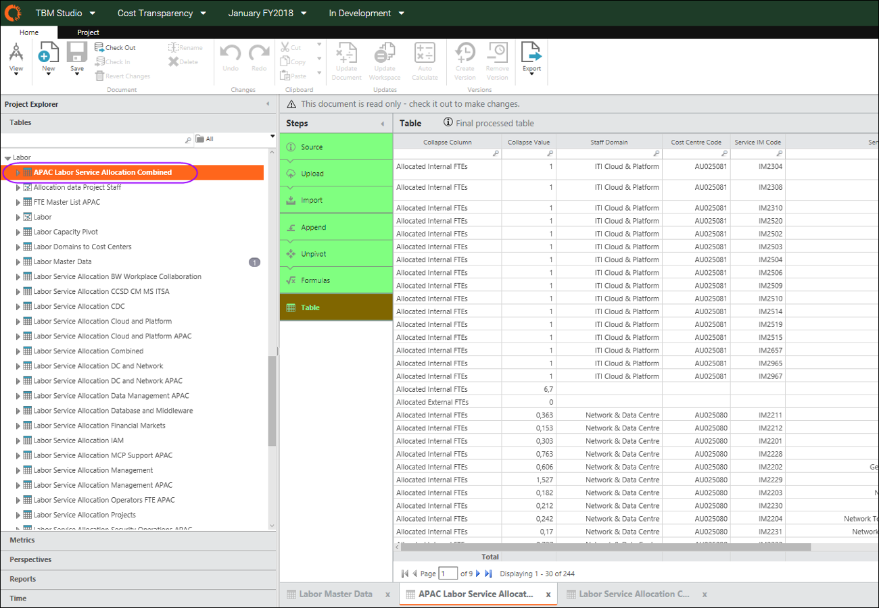
Task: Collapse the Project Explorer panel
Action: pos(268,104)
